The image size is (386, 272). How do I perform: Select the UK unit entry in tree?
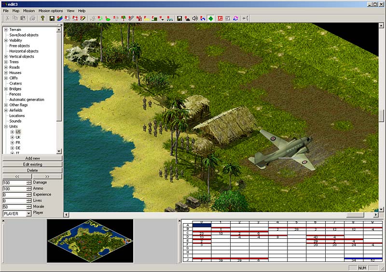tap(18, 137)
